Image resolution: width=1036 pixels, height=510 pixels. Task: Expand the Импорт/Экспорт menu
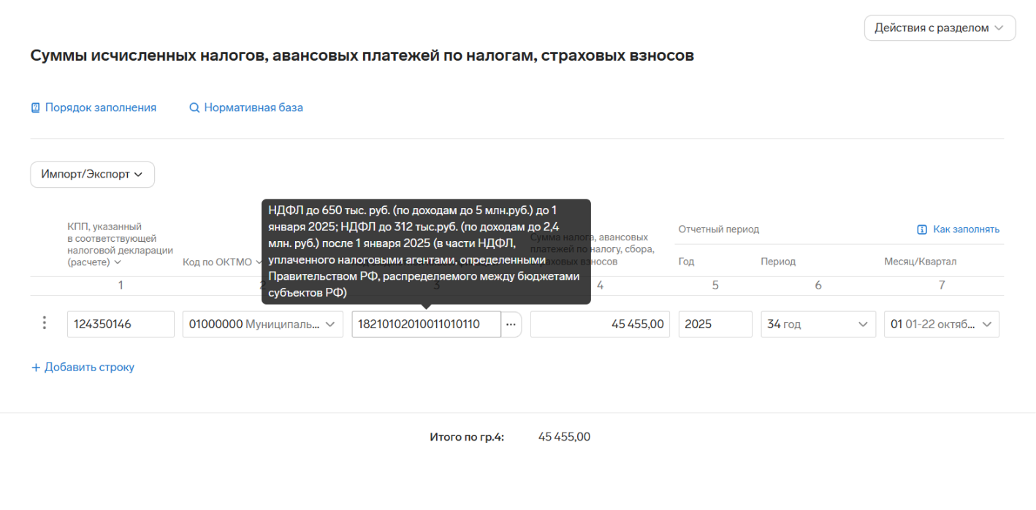coord(92,175)
